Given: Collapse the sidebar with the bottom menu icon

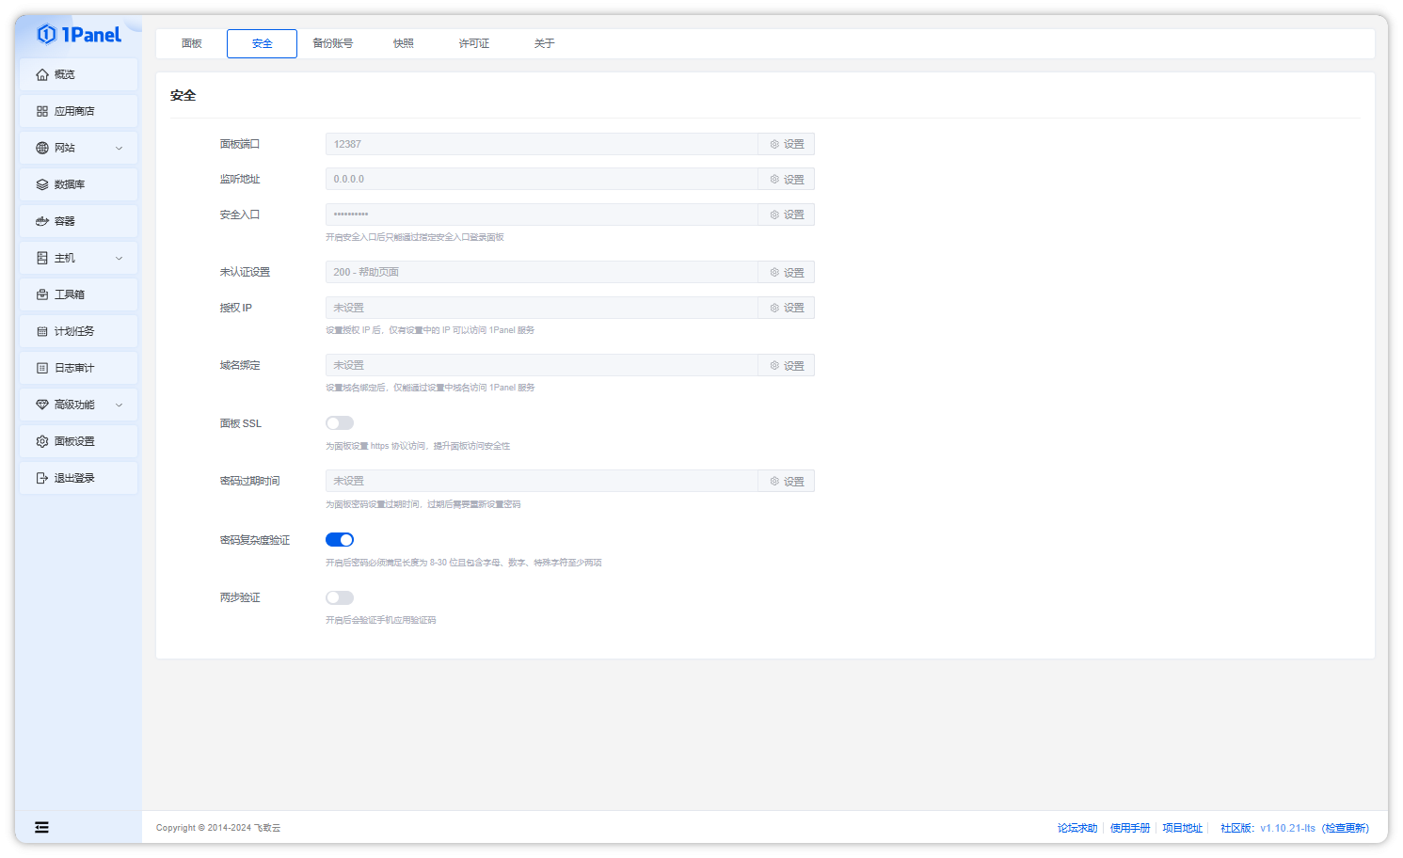Looking at the screenshot, I should point(41,828).
